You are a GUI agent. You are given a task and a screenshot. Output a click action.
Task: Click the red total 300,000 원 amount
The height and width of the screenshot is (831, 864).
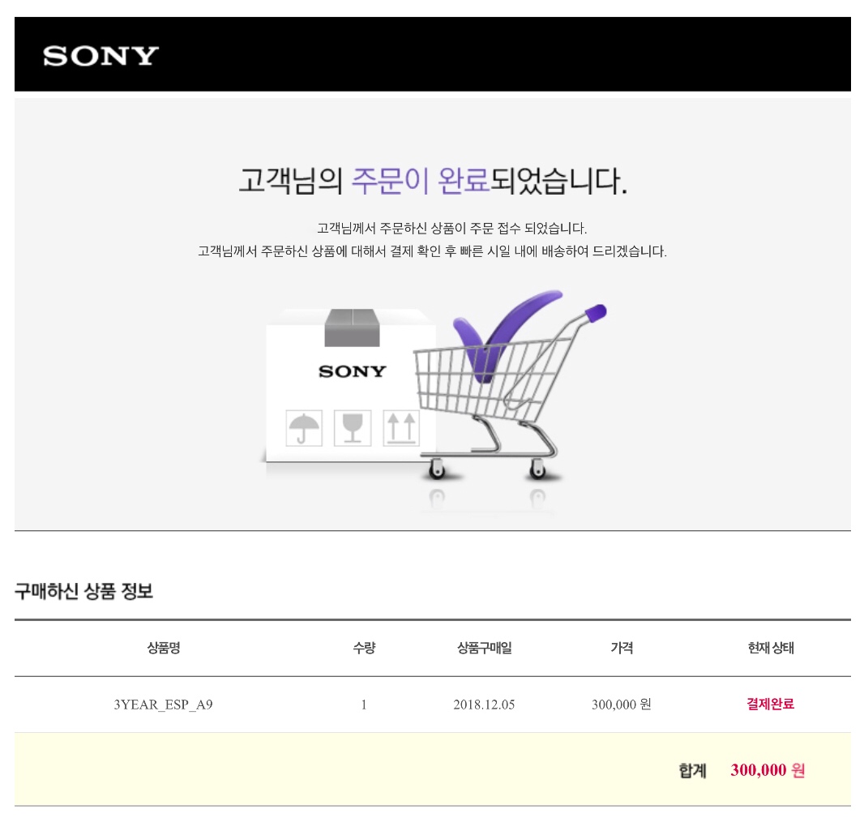[768, 770]
